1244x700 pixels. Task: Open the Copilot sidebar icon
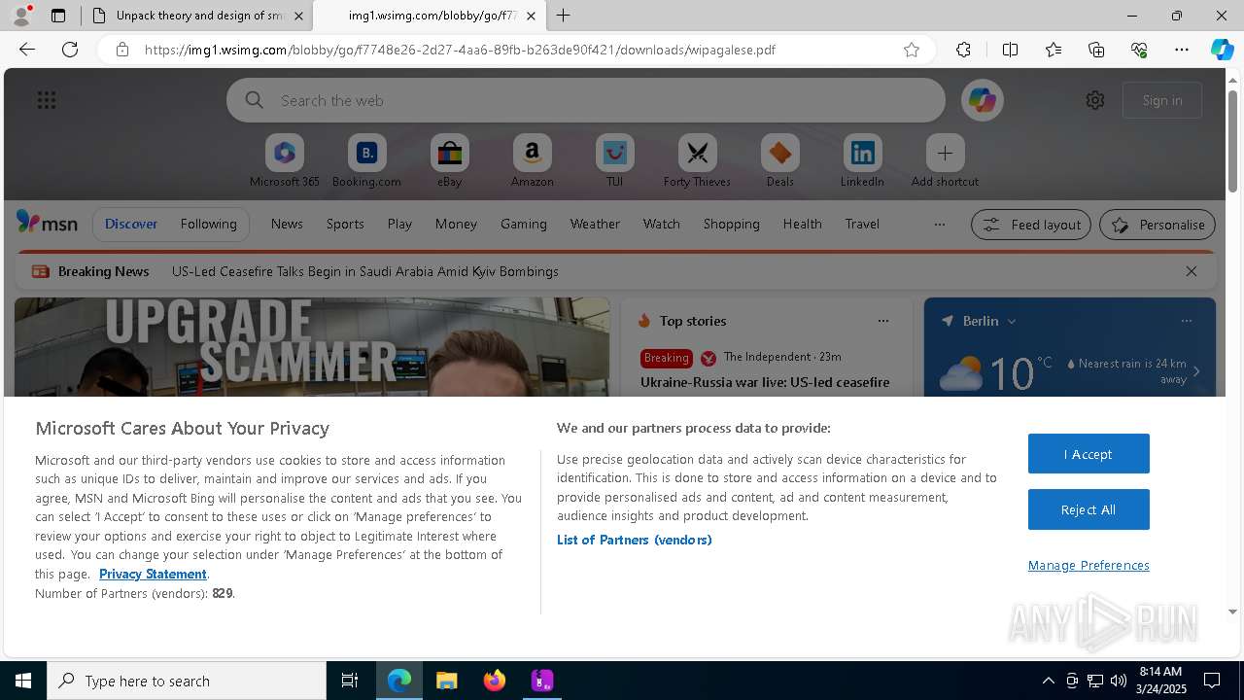[1222, 50]
